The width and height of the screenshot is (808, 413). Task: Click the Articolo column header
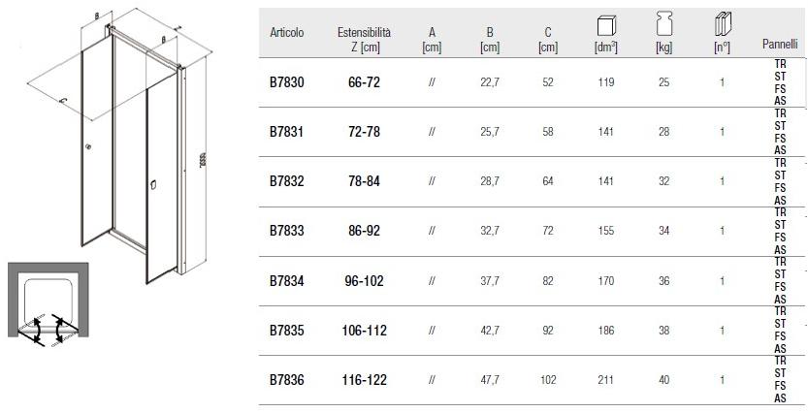point(286,33)
